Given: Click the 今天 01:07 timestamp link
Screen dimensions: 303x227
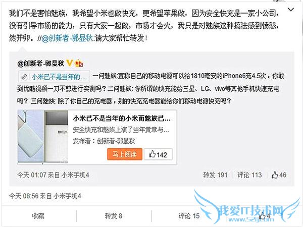Looking at the screenshot, I should 32,175.
